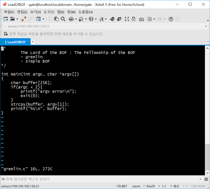Expand the Print dropdown arrow

[76, 19]
